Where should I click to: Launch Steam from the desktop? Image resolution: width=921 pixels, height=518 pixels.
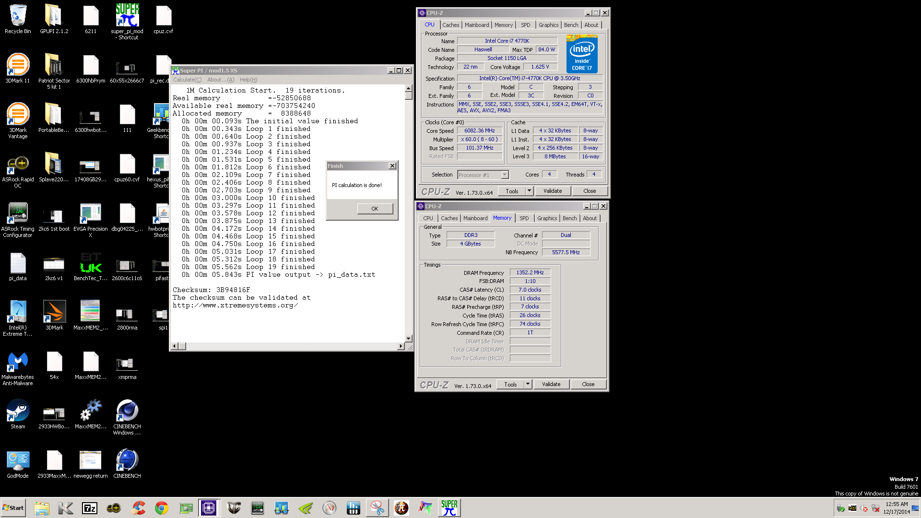click(x=18, y=414)
